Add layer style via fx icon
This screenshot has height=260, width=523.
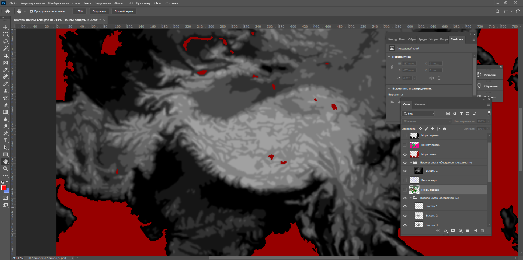tap(446, 231)
